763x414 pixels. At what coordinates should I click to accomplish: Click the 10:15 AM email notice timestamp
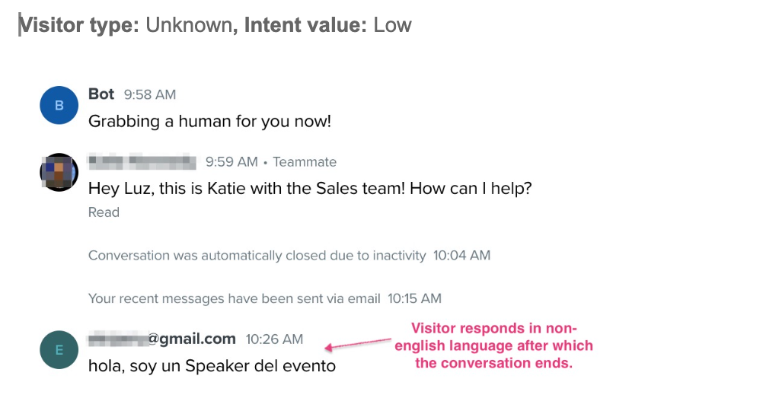414,298
